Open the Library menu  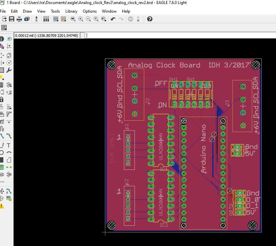(x=71, y=11)
